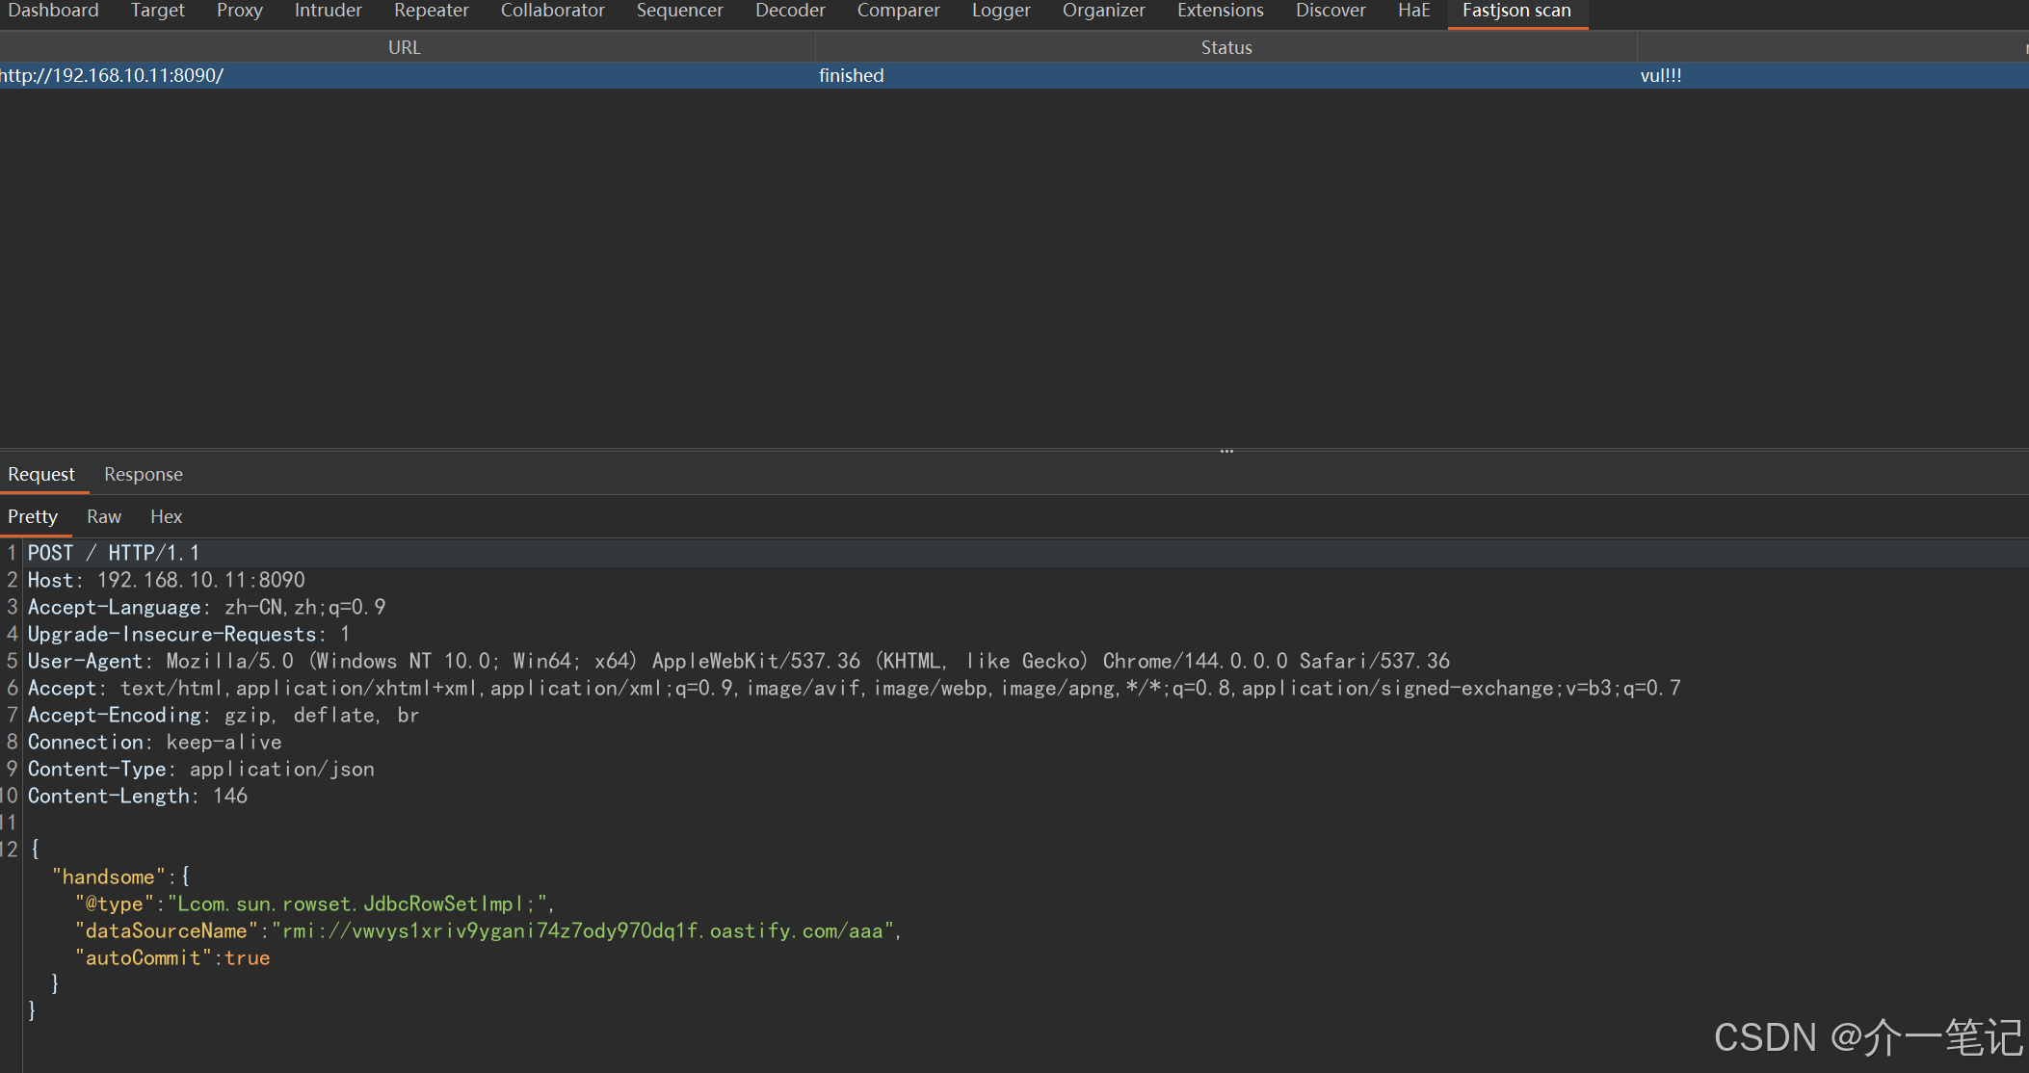
Task: Open the Logger tab
Action: (1000, 11)
